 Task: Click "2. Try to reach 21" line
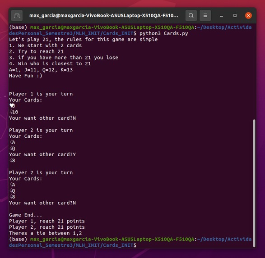36,52
